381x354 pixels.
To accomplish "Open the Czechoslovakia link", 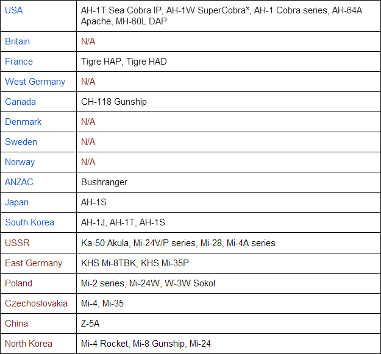I will [x=36, y=303].
